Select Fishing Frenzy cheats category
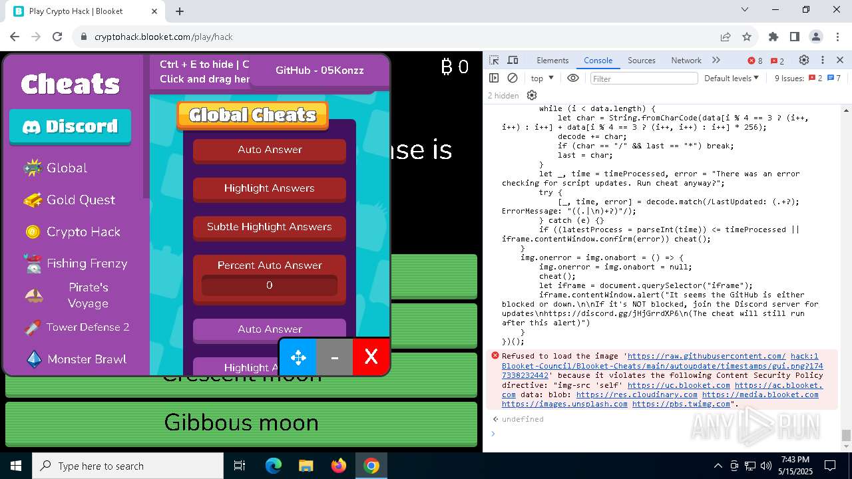 click(75, 263)
